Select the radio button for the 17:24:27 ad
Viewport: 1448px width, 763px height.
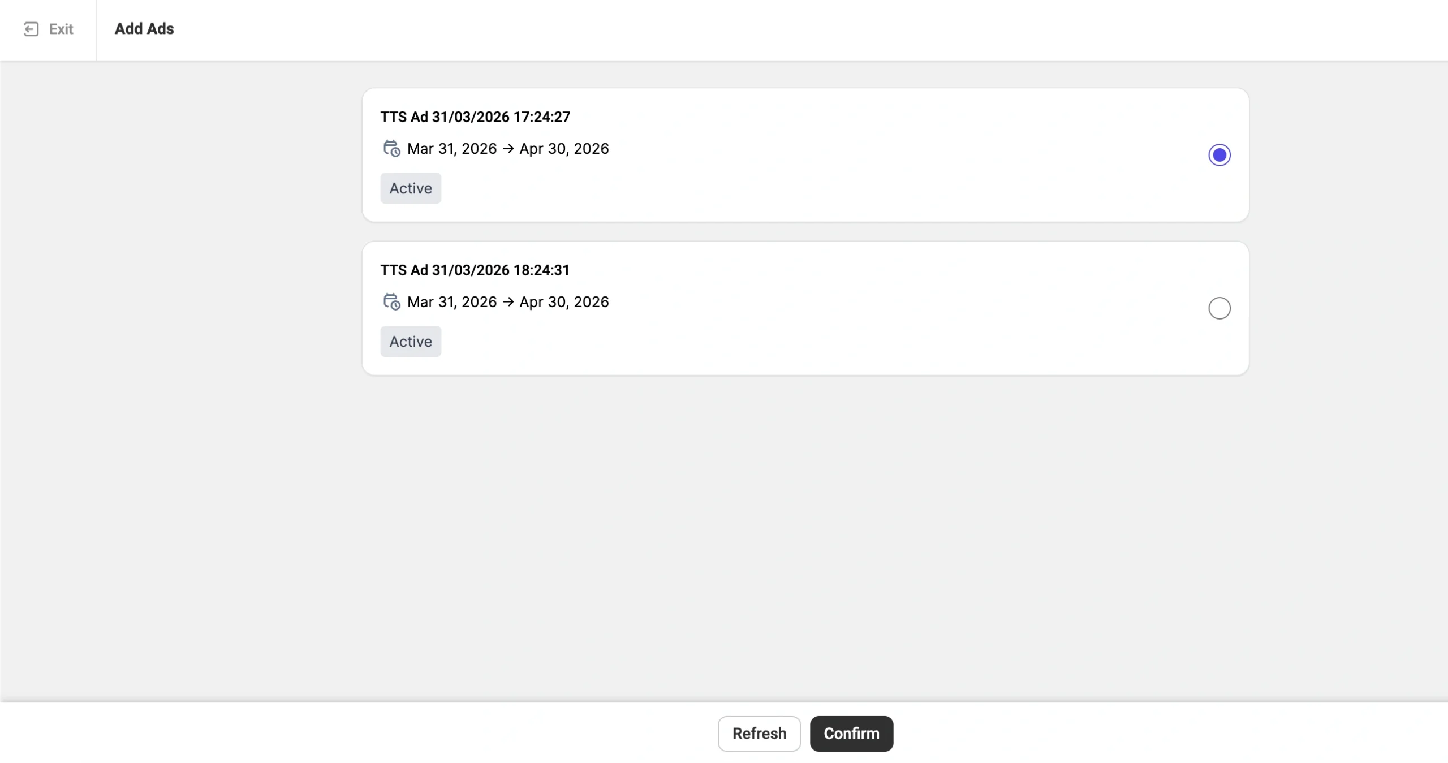pyautogui.click(x=1219, y=154)
